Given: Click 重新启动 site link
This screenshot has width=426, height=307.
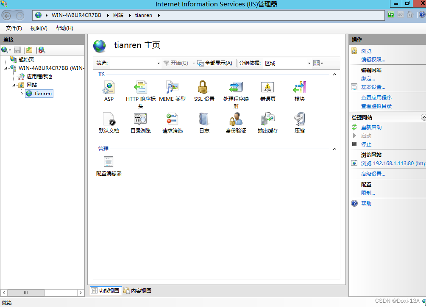Looking at the screenshot, I should click(x=371, y=127).
